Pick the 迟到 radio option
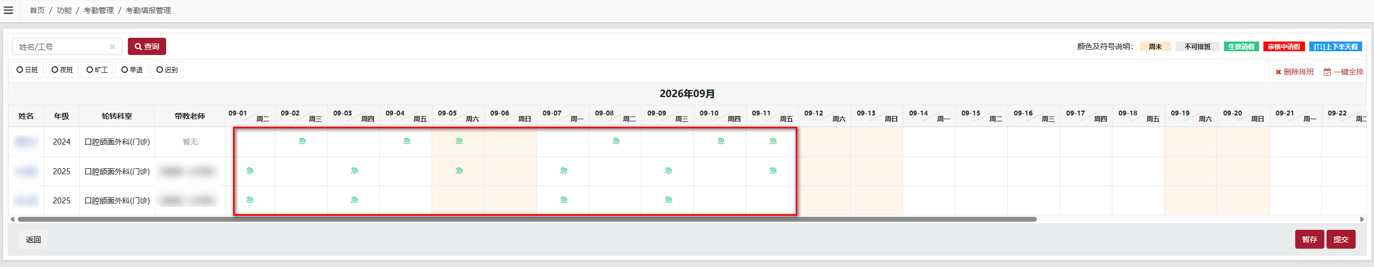Screen dimensions: 1374x267 (167, 70)
